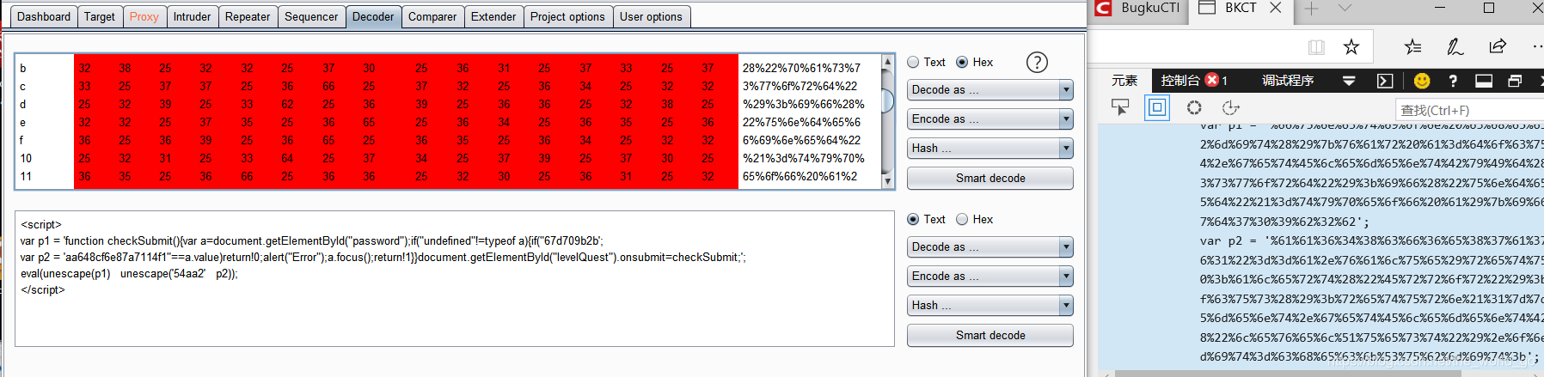The image size is (1544, 377).
Task: Click lower panel Smart decode button
Action: coord(990,335)
